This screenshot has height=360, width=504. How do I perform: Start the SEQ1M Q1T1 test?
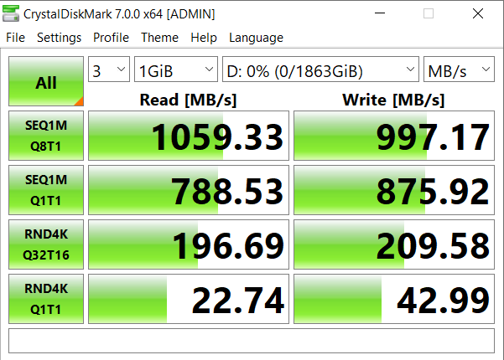tap(46, 190)
